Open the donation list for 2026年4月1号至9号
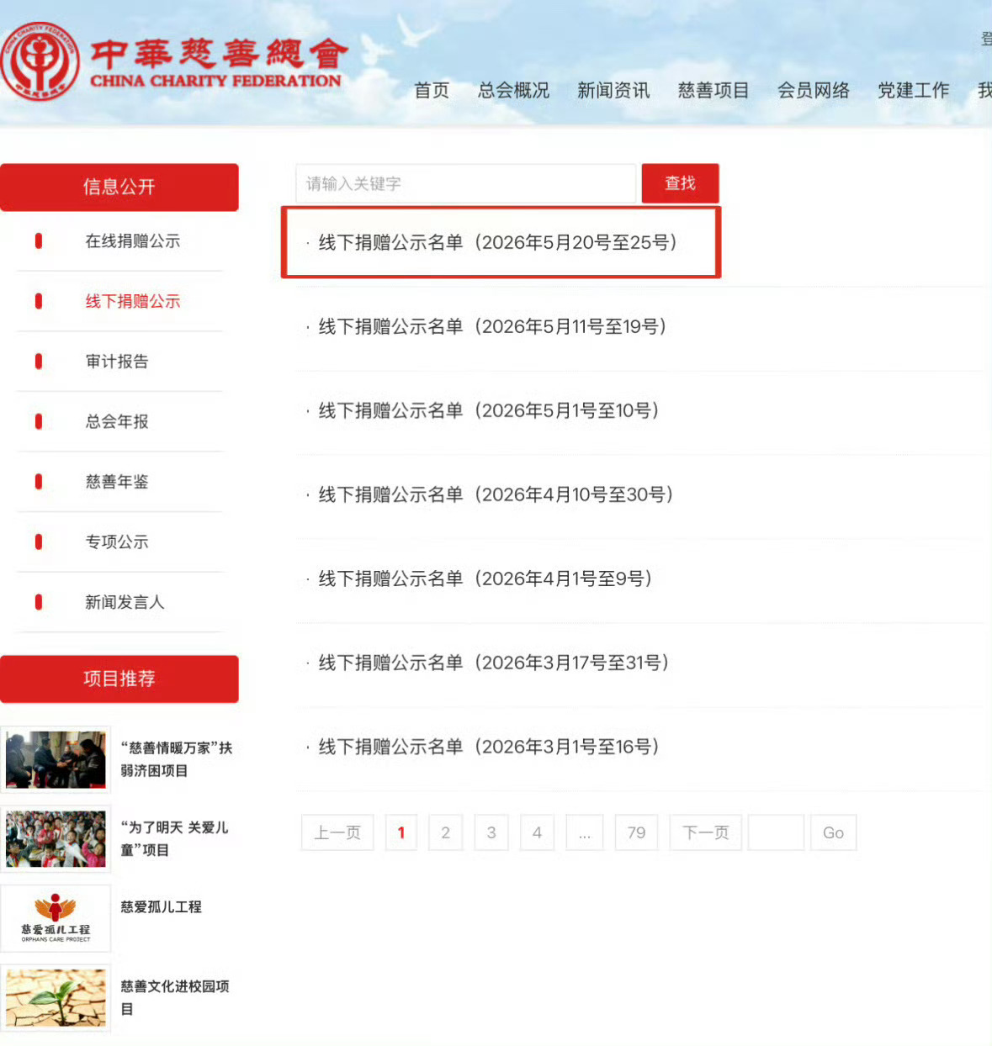Viewport: 992px width, 1046px height. pos(485,578)
